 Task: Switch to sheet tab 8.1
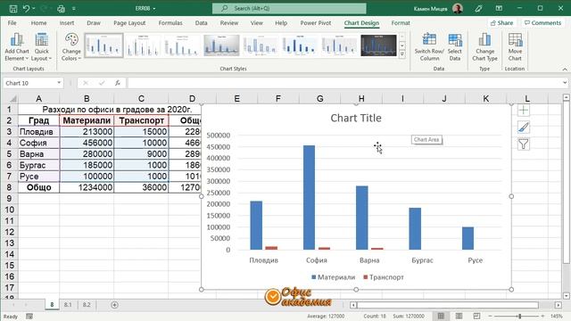(68, 305)
